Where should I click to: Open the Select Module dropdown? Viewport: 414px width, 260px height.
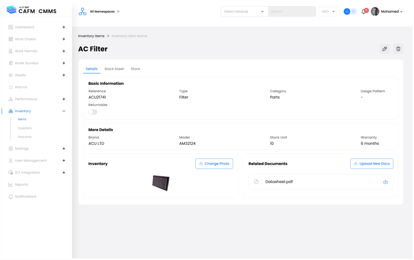point(244,12)
